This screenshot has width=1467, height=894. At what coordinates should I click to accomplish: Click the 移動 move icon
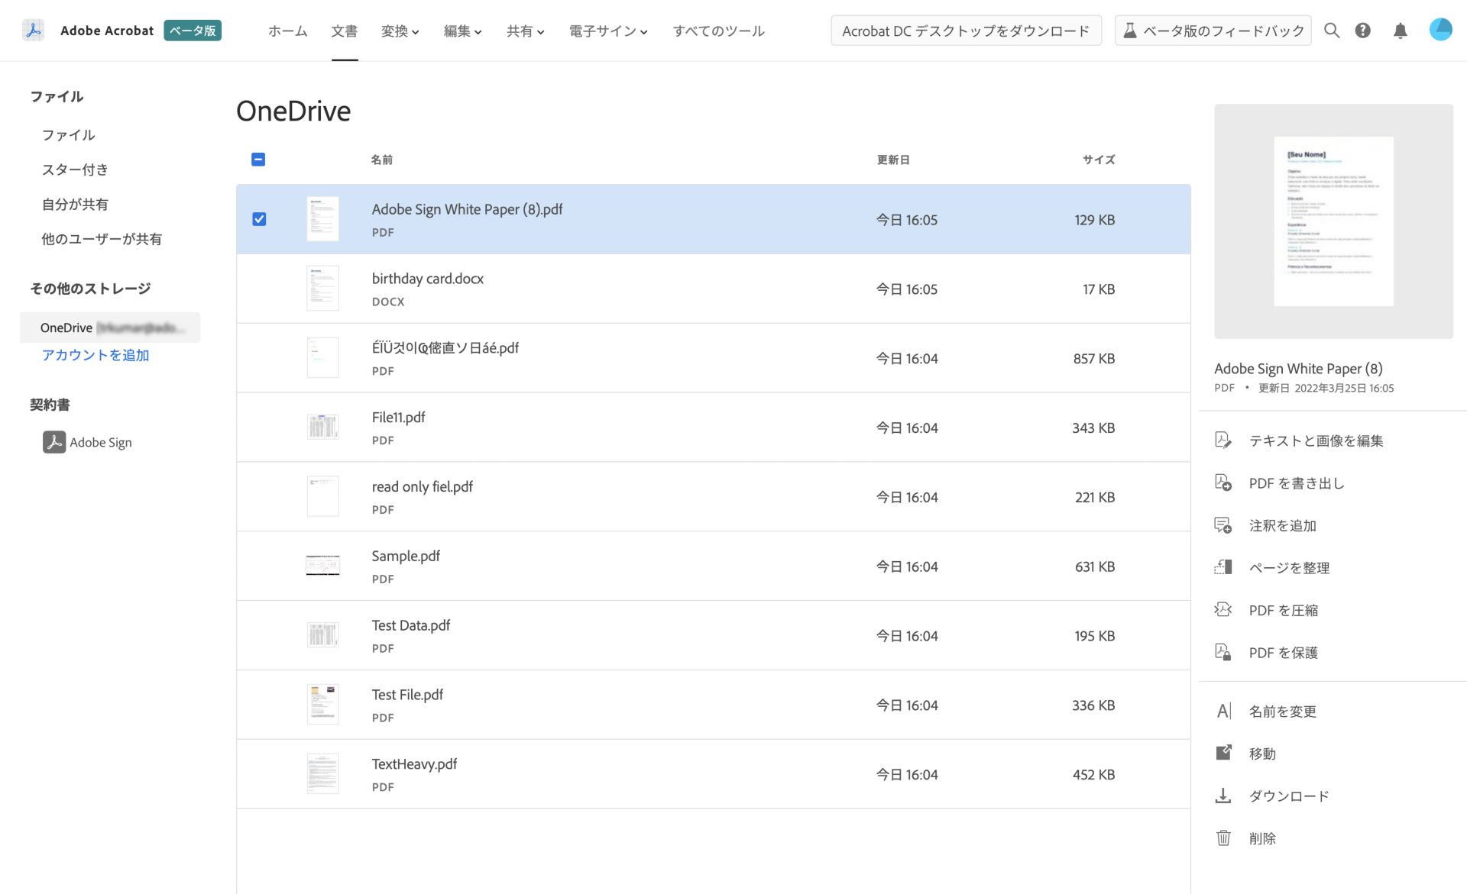pyautogui.click(x=1223, y=753)
